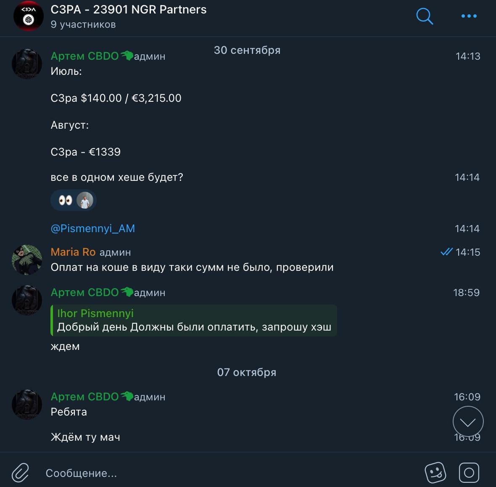Screen dimensions: 496x487
Task: Click the round camera icon beside stickers
Action: [469, 473]
